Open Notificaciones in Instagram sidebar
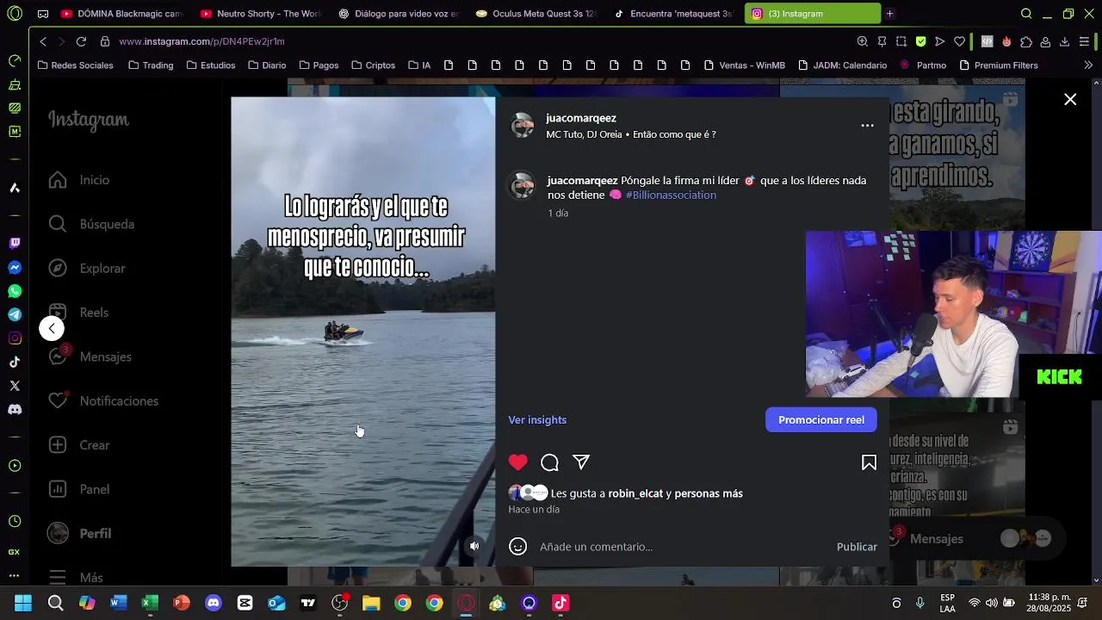Viewport: 1102px width, 620px height. click(x=103, y=401)
